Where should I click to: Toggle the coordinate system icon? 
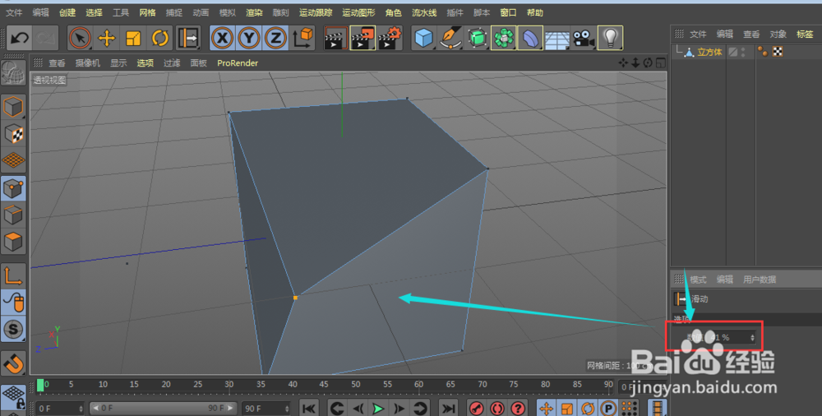click(x=302, y=38)
